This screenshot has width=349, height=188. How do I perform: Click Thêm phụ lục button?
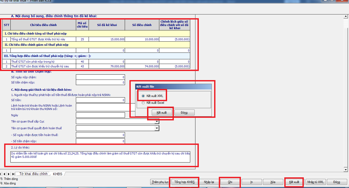tap(160, 182)
